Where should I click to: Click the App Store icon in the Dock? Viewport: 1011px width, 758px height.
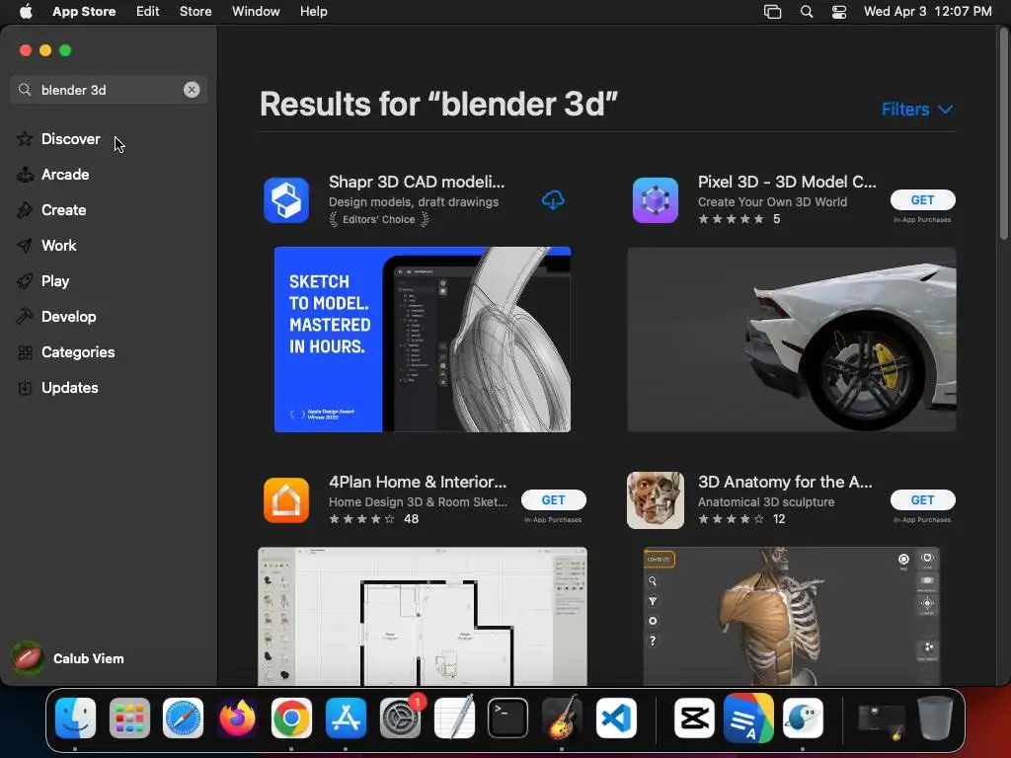tap(346, 719)
